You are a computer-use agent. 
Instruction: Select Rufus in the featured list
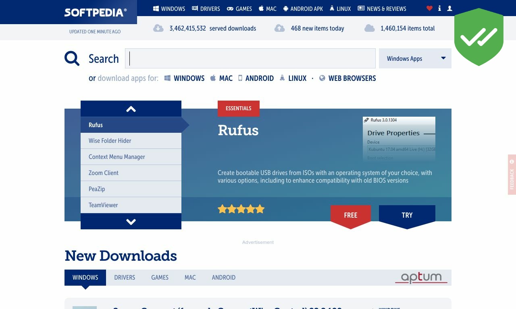click(x=131, y=125)
